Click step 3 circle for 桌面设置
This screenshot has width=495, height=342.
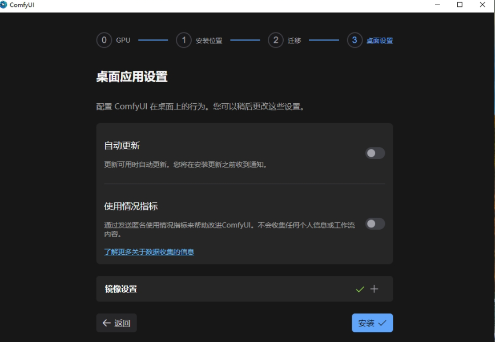(355, 40)
